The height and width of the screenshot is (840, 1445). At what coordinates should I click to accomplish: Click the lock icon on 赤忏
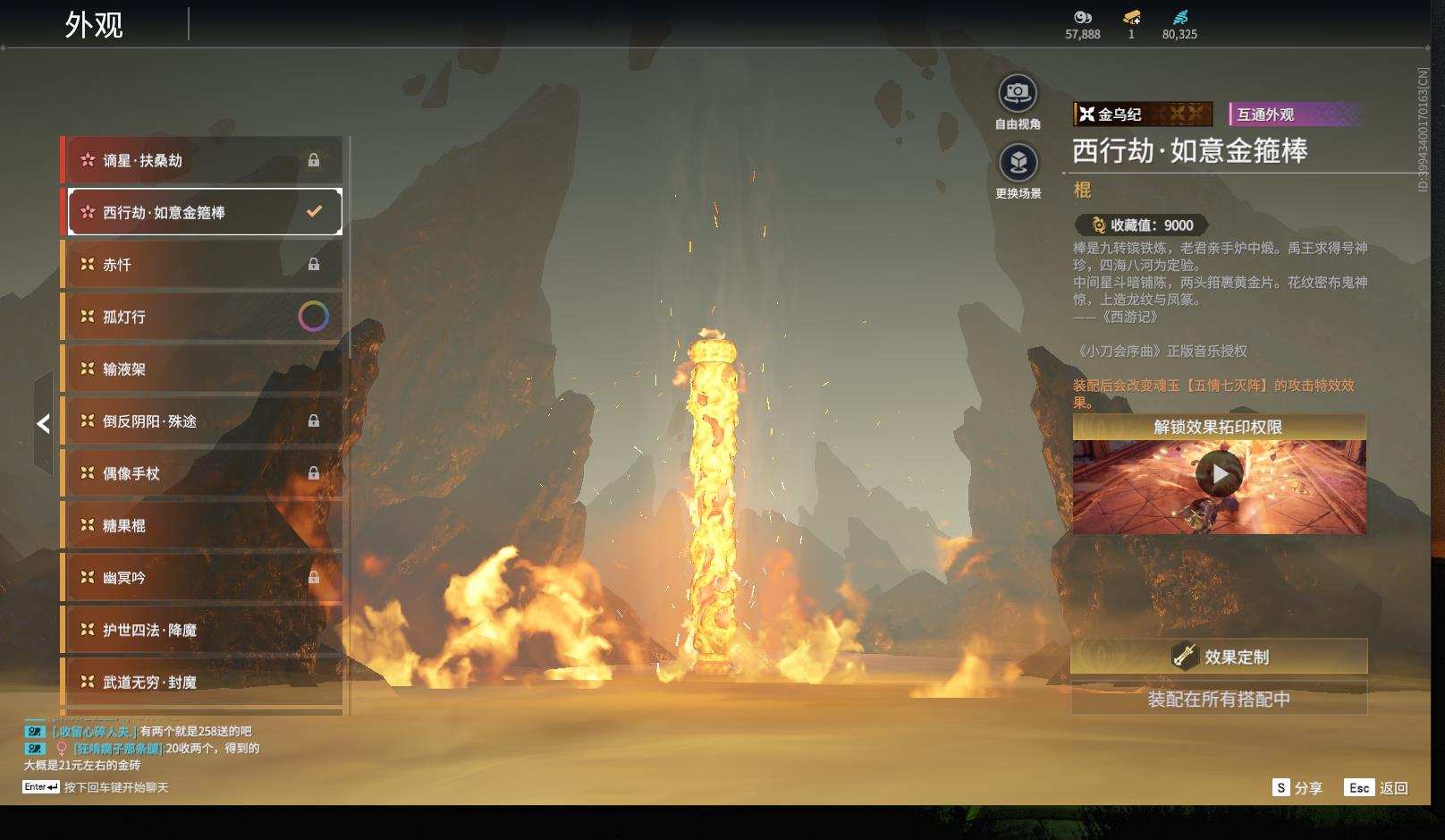tap(314, 264)
